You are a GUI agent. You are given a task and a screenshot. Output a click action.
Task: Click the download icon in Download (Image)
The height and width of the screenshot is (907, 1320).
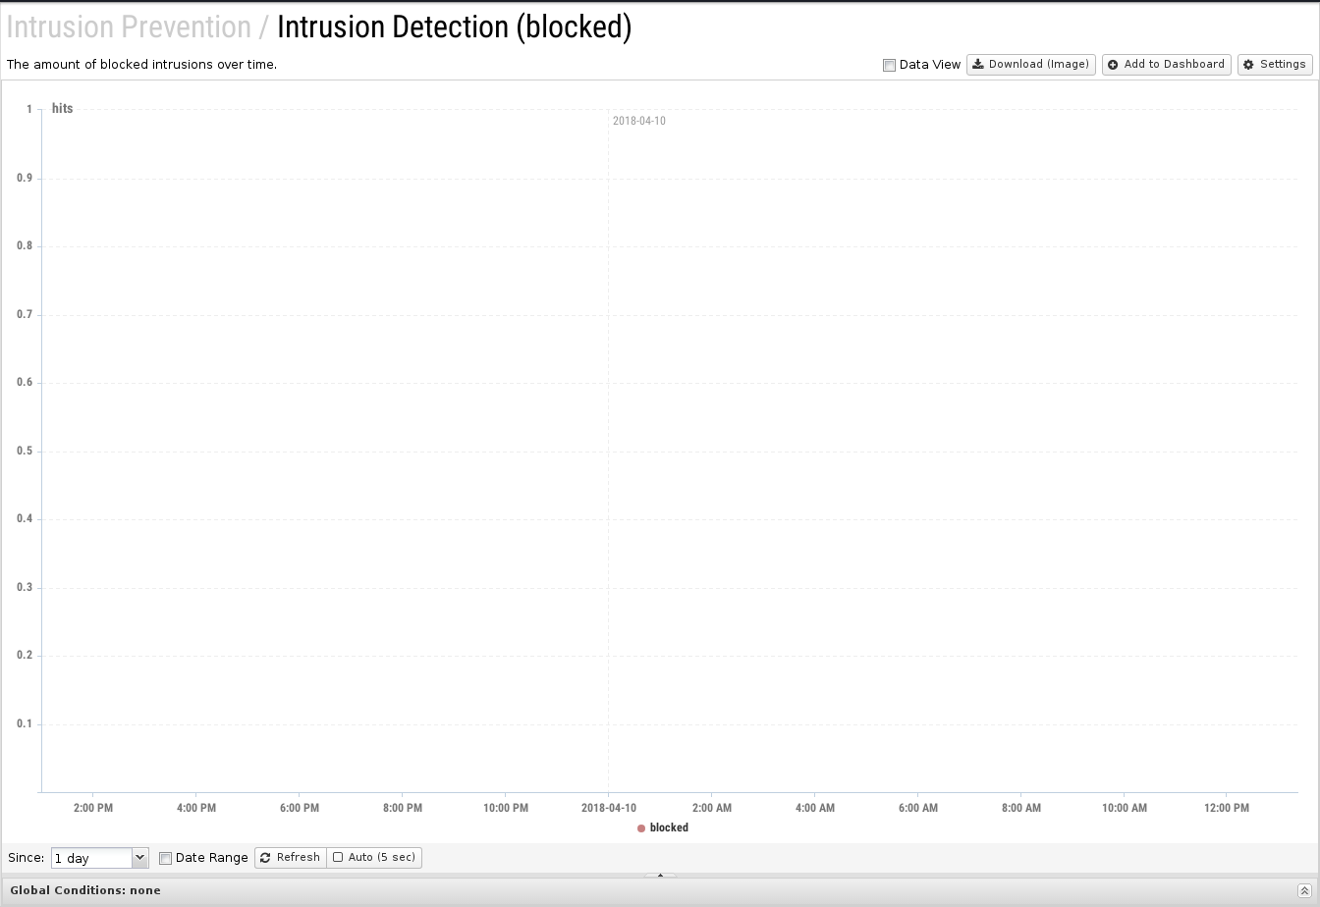tap(978, 65)
